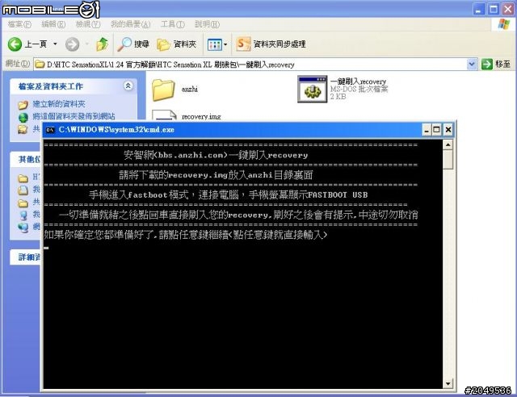Minimize the Explorer window
This screenshot has width=517, height=397.
(479, 9)
